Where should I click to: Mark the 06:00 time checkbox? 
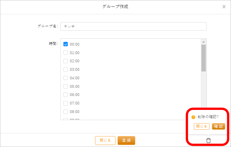(66, 95)
